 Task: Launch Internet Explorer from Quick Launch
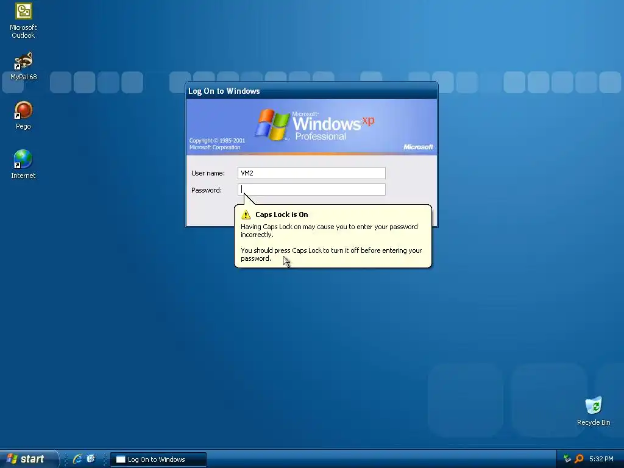[x=77, y=459]
